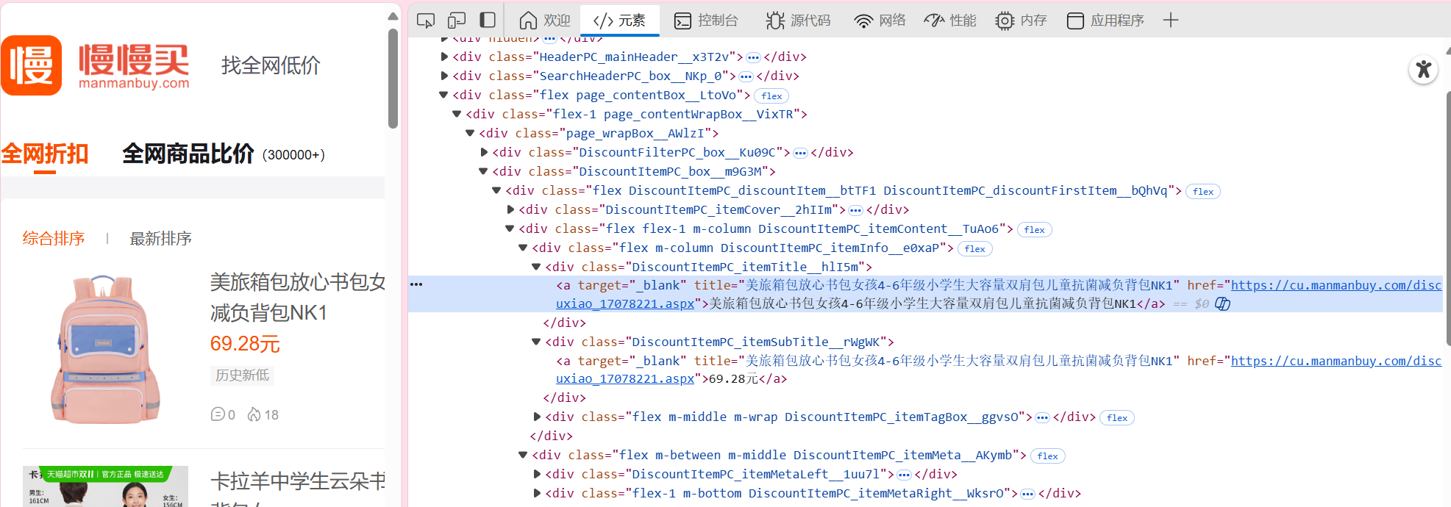Sort by 综合排序
The image size is (1451, 507).
pos(54,238)
